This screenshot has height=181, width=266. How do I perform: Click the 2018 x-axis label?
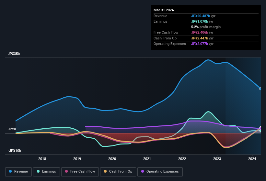[x=42, y=159]
